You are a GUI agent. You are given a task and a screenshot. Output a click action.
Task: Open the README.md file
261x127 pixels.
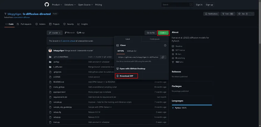click(x=59, y=82)
